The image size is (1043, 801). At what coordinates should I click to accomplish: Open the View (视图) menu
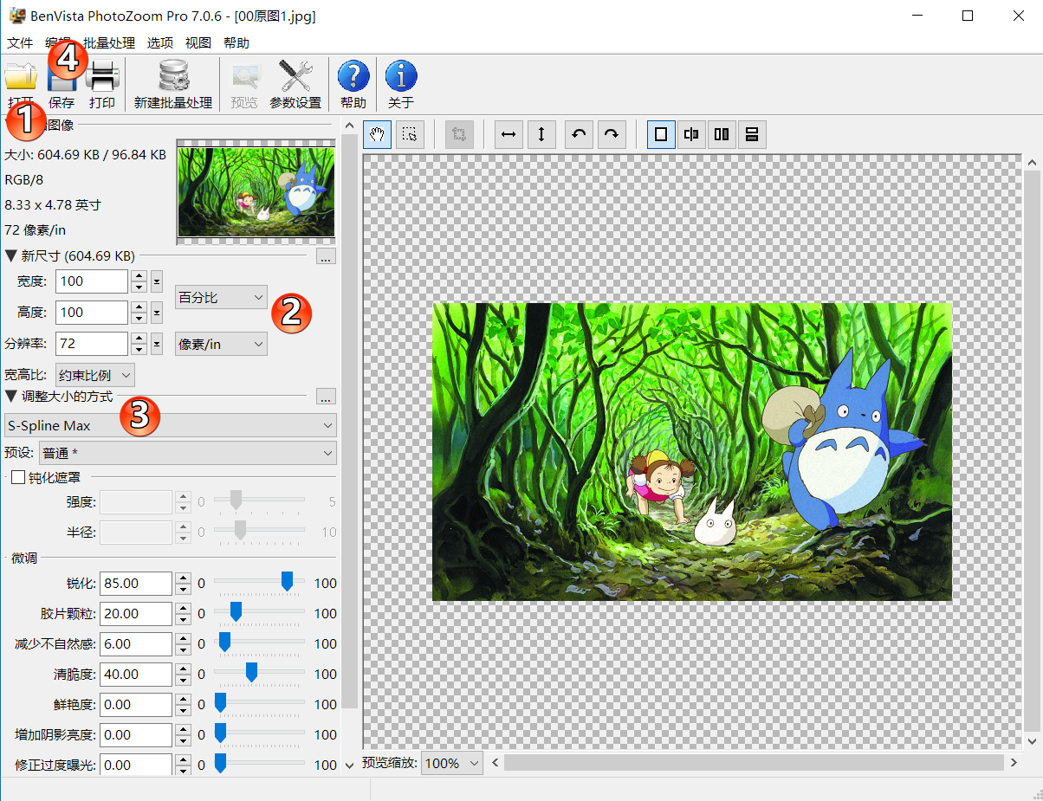pyautogui.click(x=198, y=42)
